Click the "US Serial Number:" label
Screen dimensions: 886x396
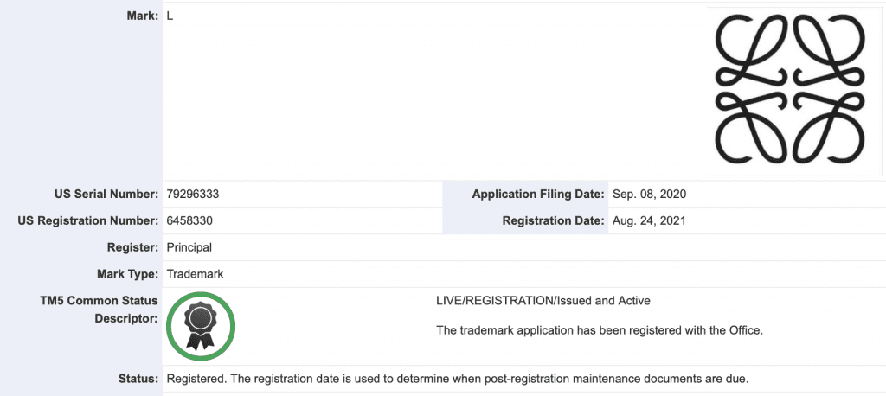point(105,194)
